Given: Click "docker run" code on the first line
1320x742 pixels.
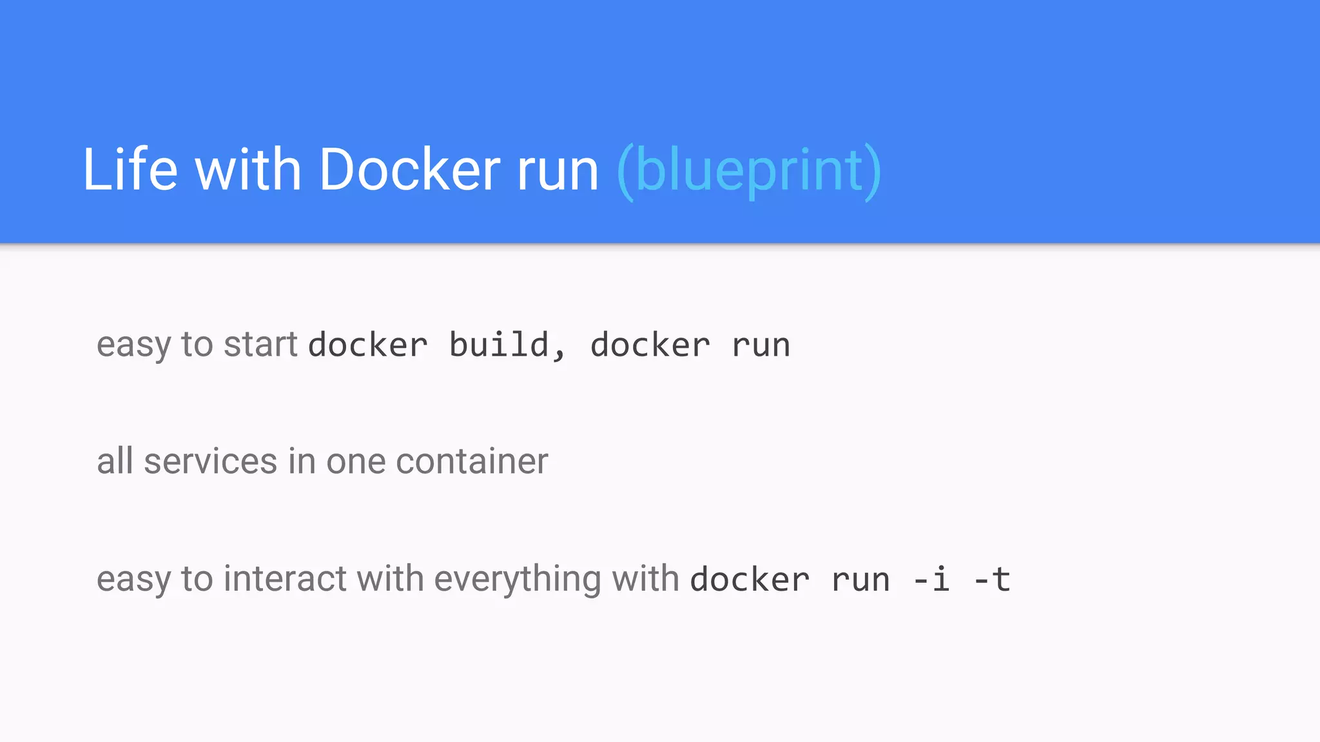Looking at the screenshot, I should tap(690, 345).
